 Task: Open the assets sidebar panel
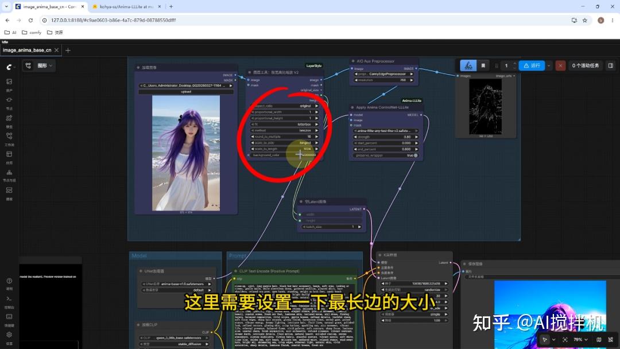pyautogui.click(x=9, y=82)
